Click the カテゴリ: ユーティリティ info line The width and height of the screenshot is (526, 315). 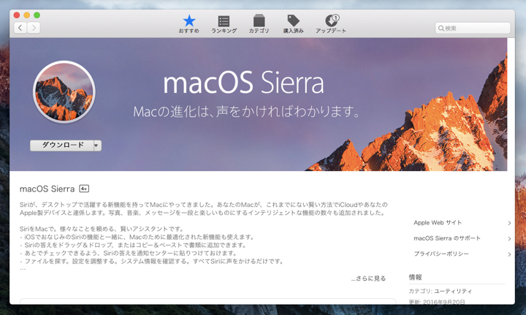pyautogui.click(x=440, y=291)
